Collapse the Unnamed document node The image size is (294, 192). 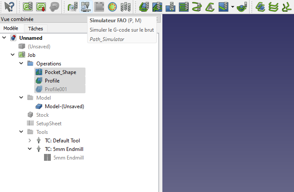4,38
